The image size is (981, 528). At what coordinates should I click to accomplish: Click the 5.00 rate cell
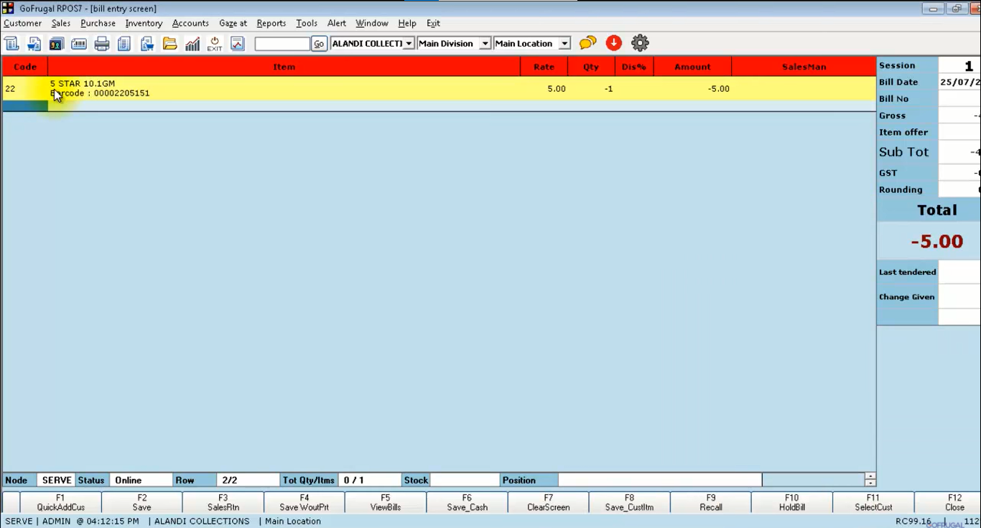tap(544, 88)
